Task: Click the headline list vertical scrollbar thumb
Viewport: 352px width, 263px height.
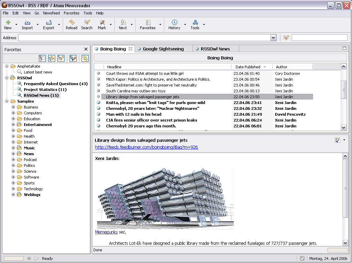Action: click(343, 89)
